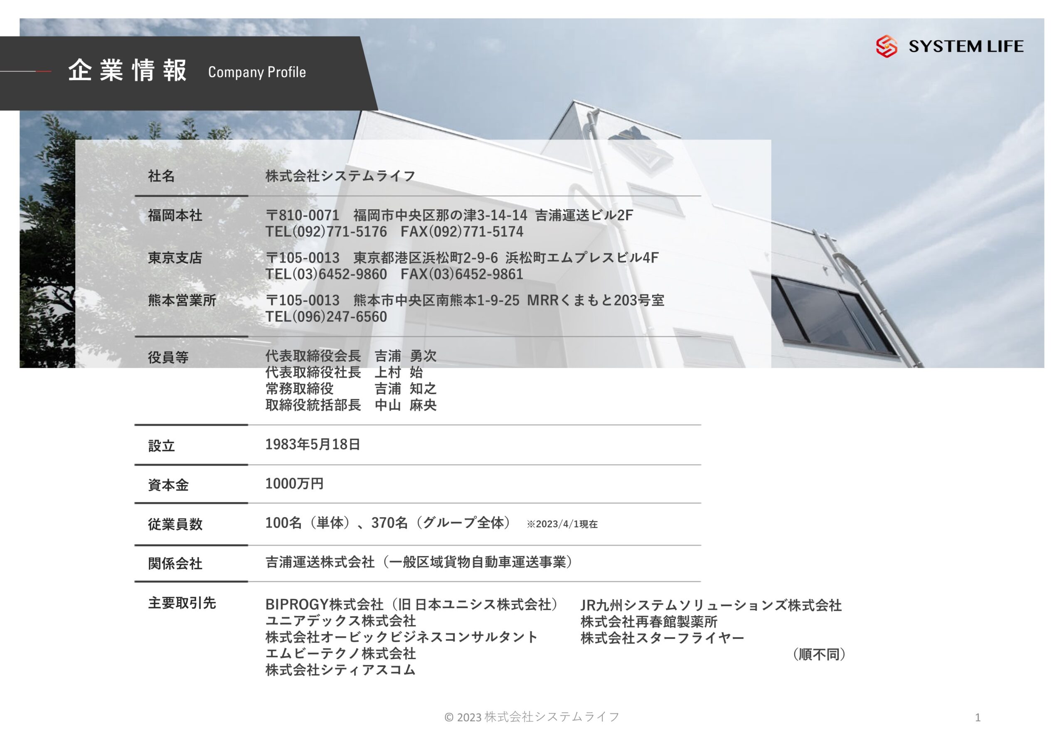The width and height of the screenshot is (1064, 736).
Task: Click the 福岡本社 label
Action: coord(175,215)
